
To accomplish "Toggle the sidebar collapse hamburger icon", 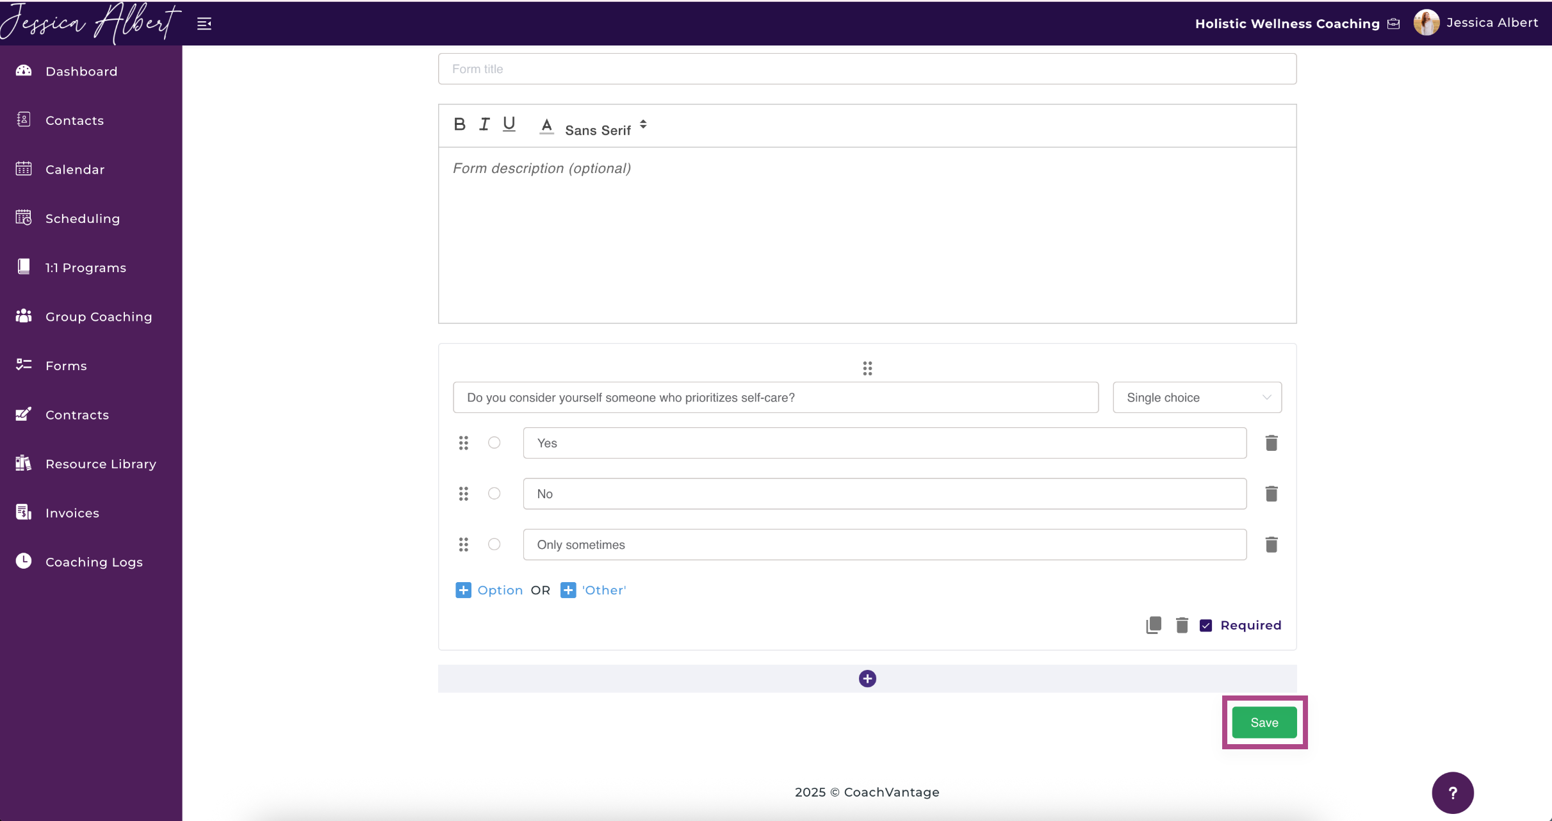I will pyautogui.click(x=204, y=24).
